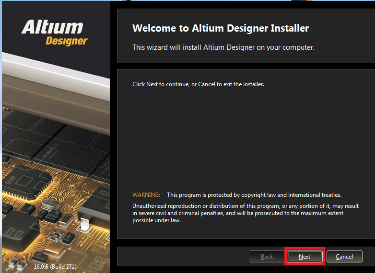Click the 'This wizard will install' subtitle
Viewport: 375px width, 273px height.
click(x=223, y=47)
